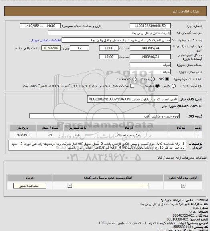Click the جزئیات اطلاعات نیاز page title

click(x=186, y=12)
